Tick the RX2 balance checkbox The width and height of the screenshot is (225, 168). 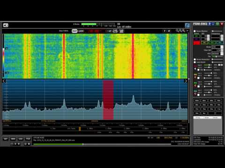pyautogui.click(x=198, y=78)
